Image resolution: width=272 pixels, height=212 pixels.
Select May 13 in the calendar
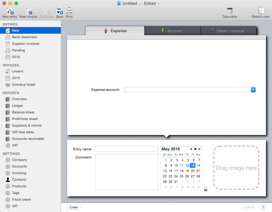[x=193, y=165]
